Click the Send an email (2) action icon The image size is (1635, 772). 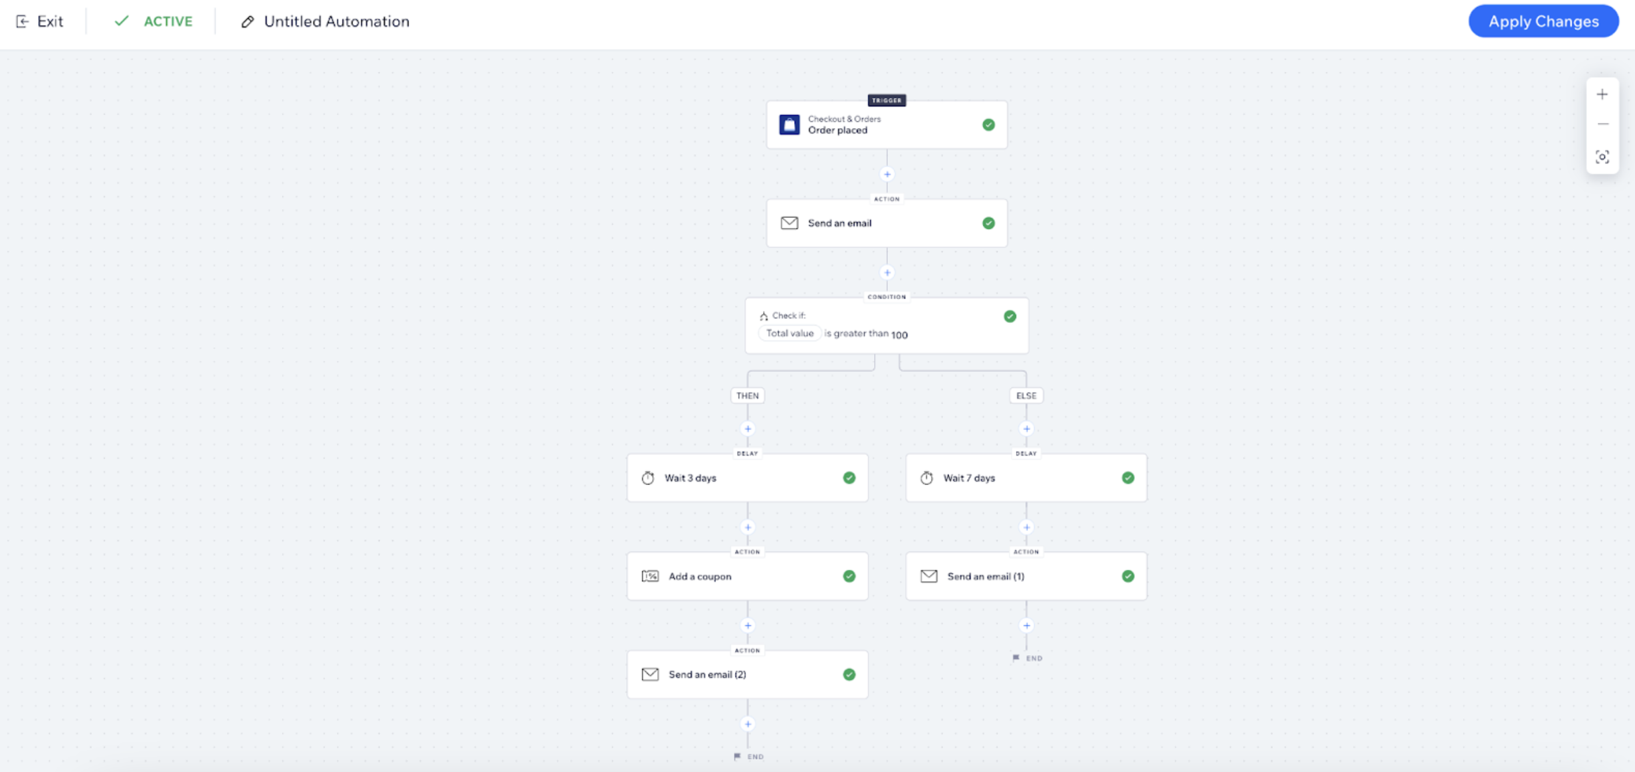(x=649, y=674)
